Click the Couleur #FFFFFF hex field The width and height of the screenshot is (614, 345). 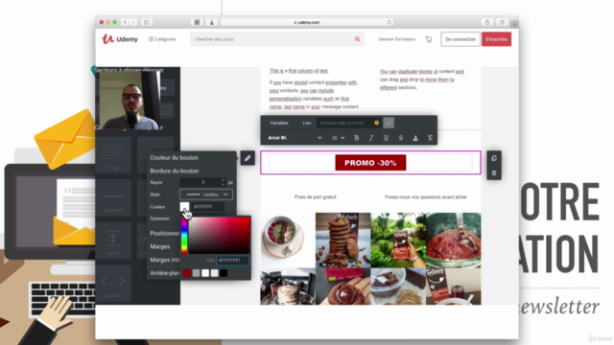[207, 207]
